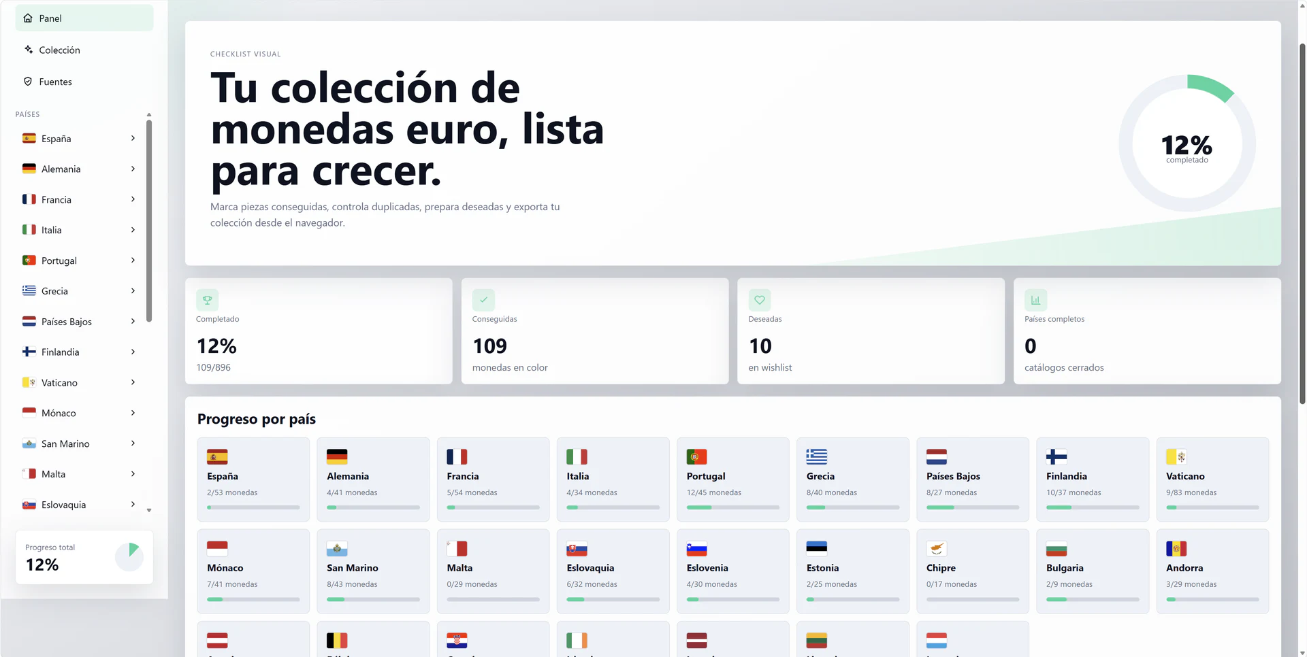Expand Portugal chevron in sidebar
1307x657 pixels.
[x=133, y=260]
